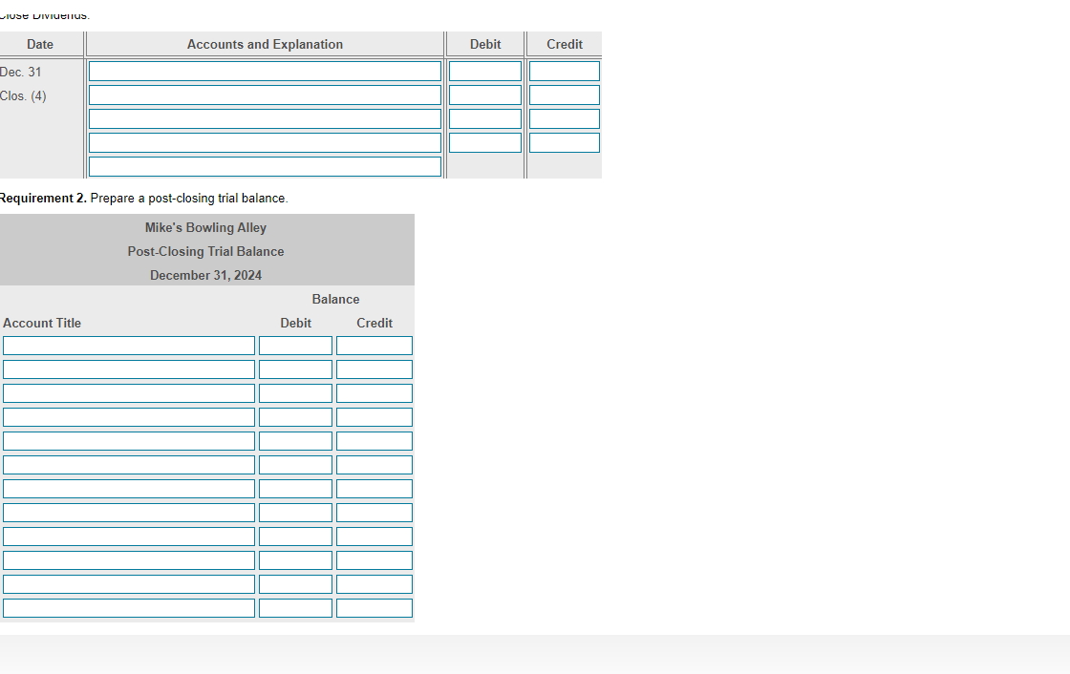Click the first trial balance Credit field
The image size is (1070, 674).
[374, 346]
